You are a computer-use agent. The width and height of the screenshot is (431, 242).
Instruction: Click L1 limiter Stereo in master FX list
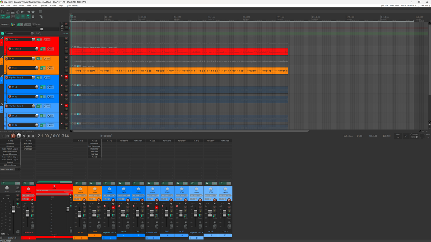point(10,165)
